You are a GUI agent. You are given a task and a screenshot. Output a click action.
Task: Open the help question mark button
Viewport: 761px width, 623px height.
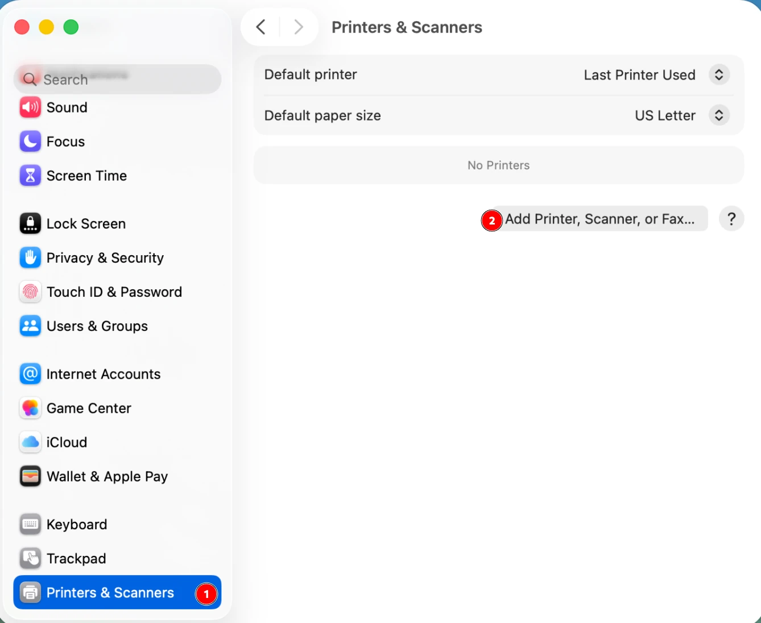(x=731, y=219)
